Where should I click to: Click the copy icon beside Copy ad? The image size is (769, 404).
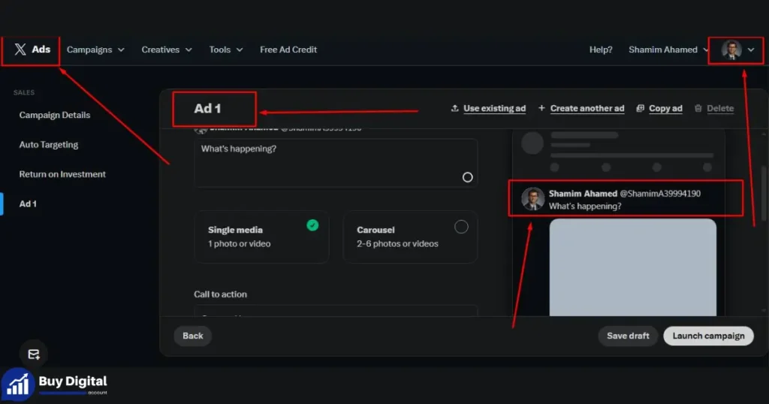point(640,108)
